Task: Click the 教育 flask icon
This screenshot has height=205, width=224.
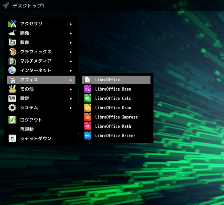Action: coord(12,42)
